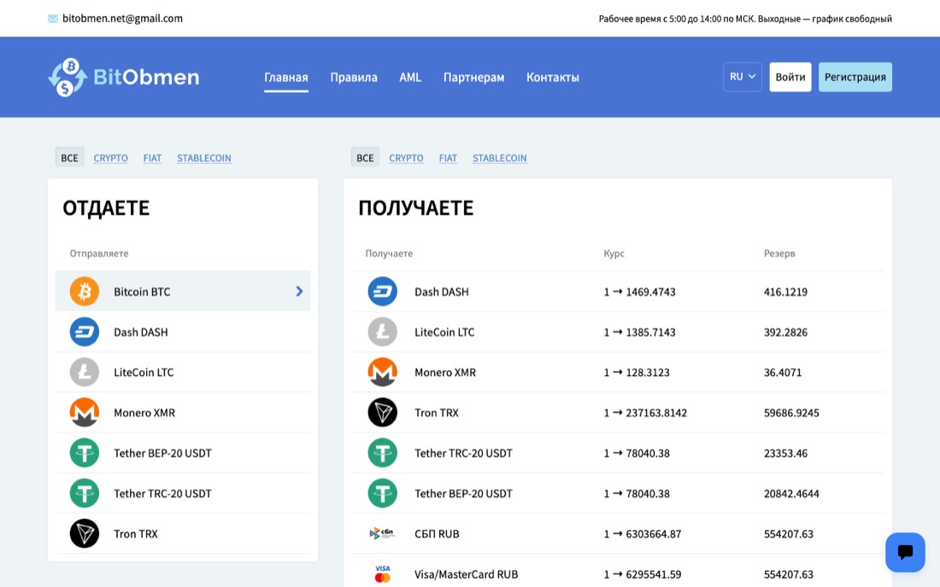Select FIAT filter above Получаете

(x=448, y=158)
